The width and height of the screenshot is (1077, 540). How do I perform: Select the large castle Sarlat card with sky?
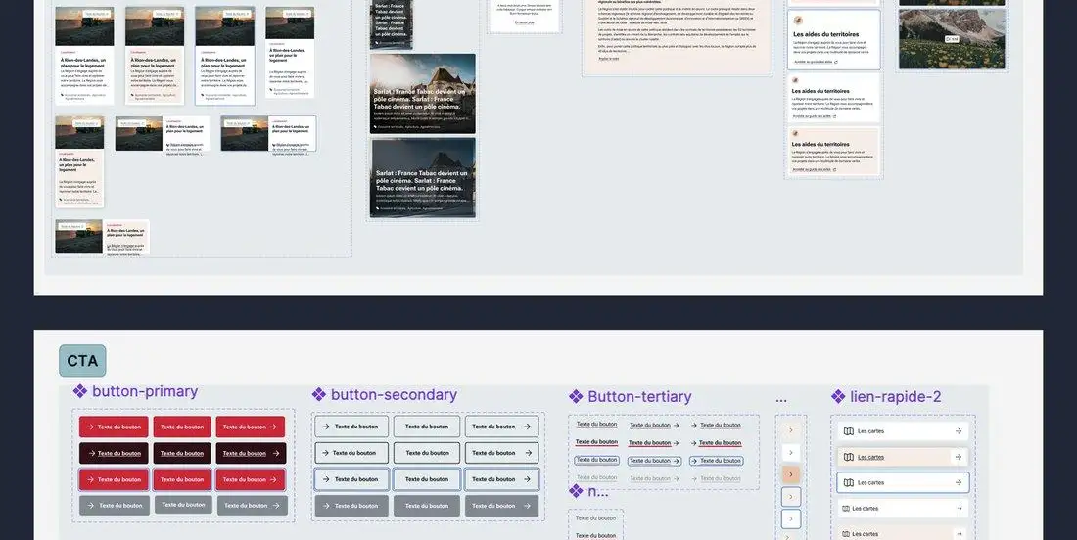[422, 93]
